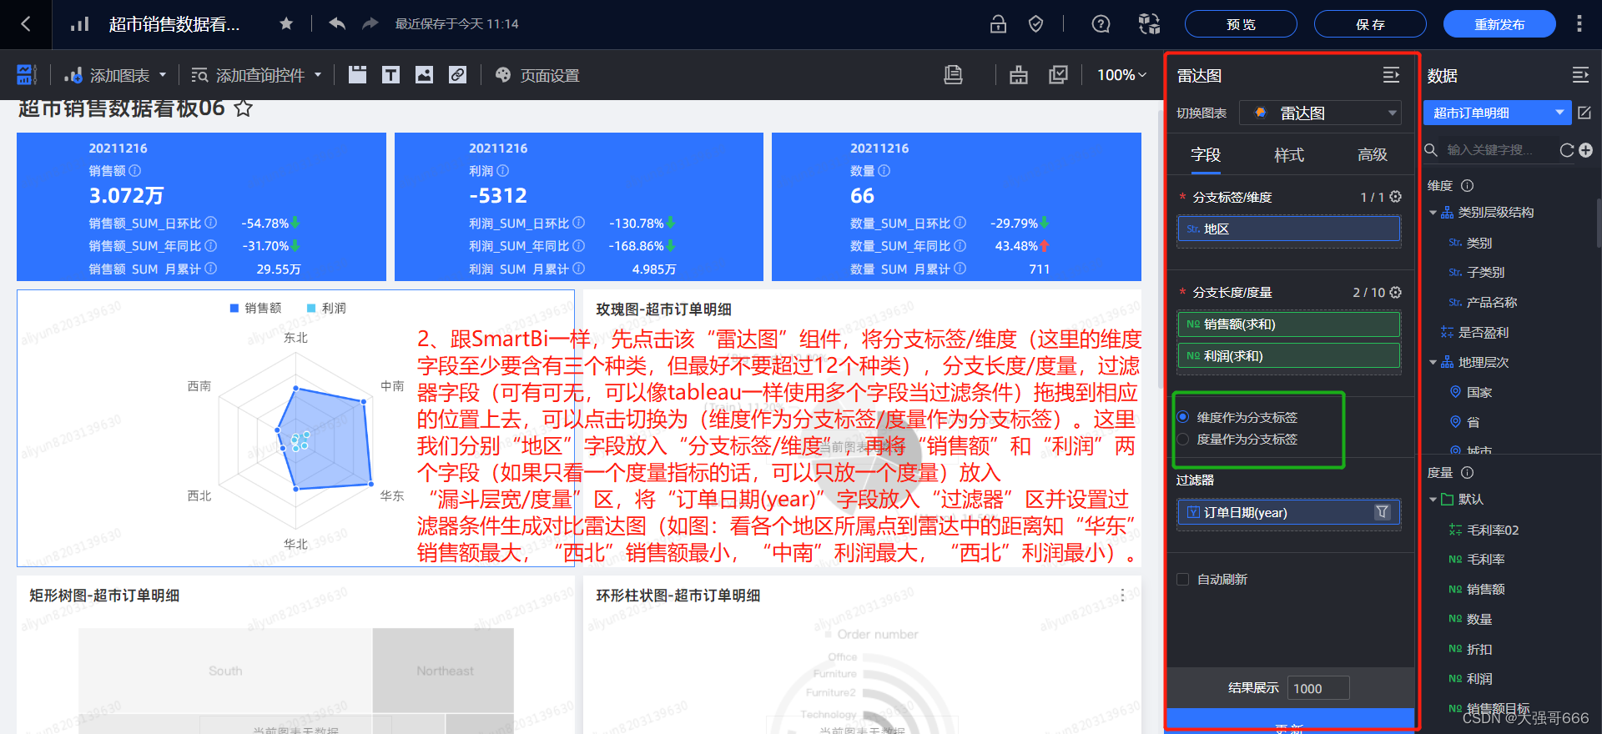Enable the 自动刷新 checkbox
Image resolution: width=1602 pixels, height=734 pixels.
click(x=1183, y=579)
